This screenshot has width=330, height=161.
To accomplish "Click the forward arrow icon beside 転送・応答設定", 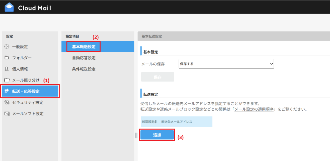I will pyautogui.click(x=6, y=91).
